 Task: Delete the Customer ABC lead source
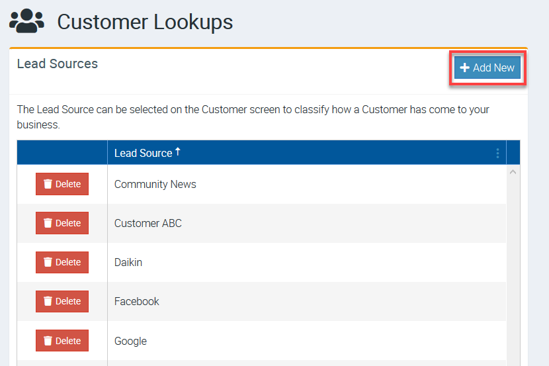[x=62, y=223]
